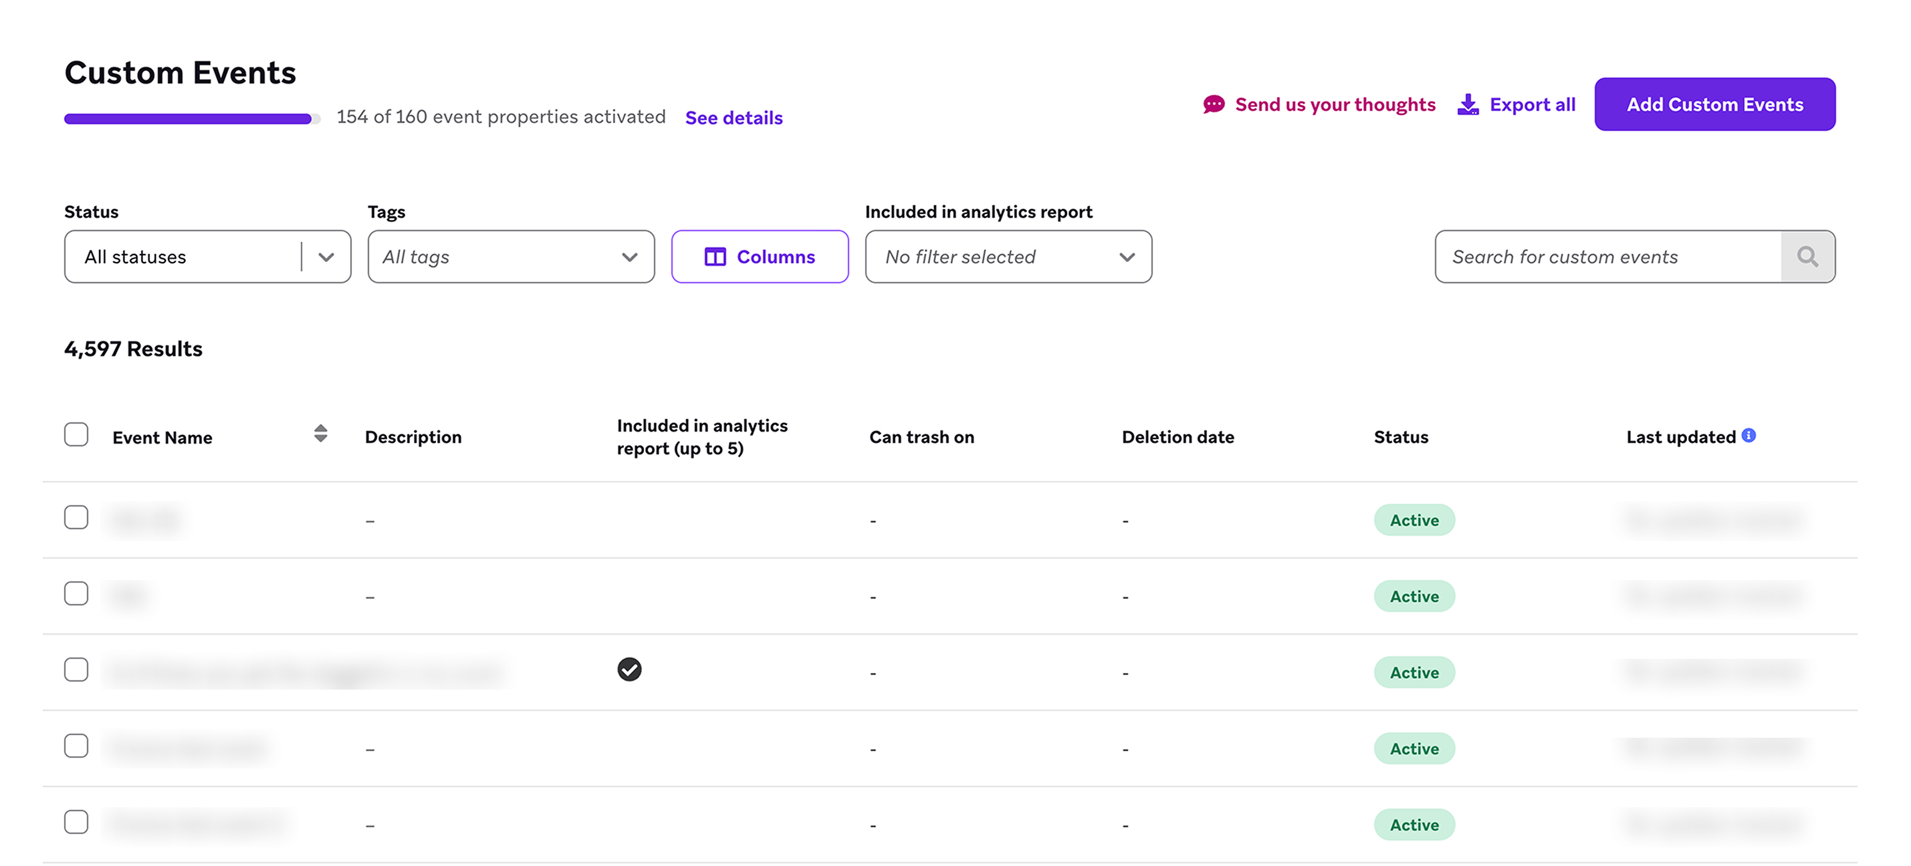Open the All statuses dropdown
This screenshot has height=866, width=1911.
(x=208, y=257)
